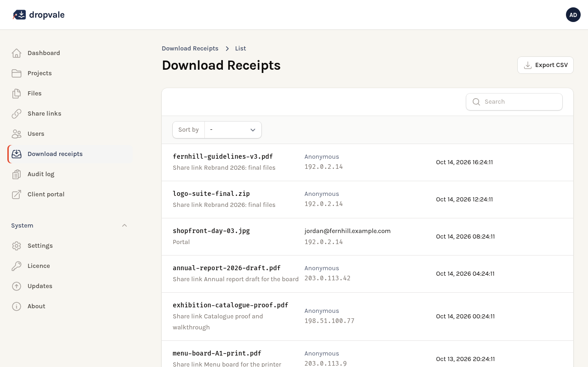Viewport: 588px width, 367px height.
Task: Select shopfront-day-03.jpg row
Action: coord(367,237)
